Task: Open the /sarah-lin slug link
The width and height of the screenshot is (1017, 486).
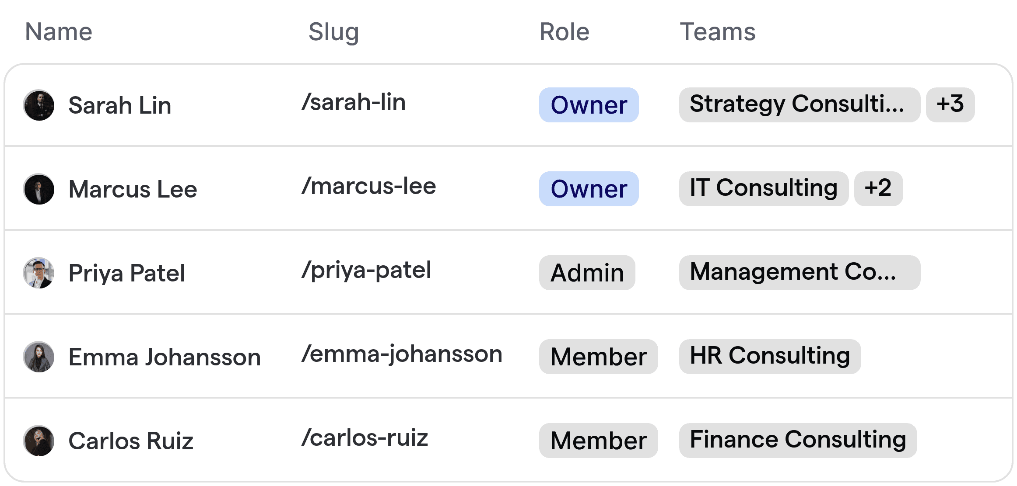Action: (x=354, y=102)
